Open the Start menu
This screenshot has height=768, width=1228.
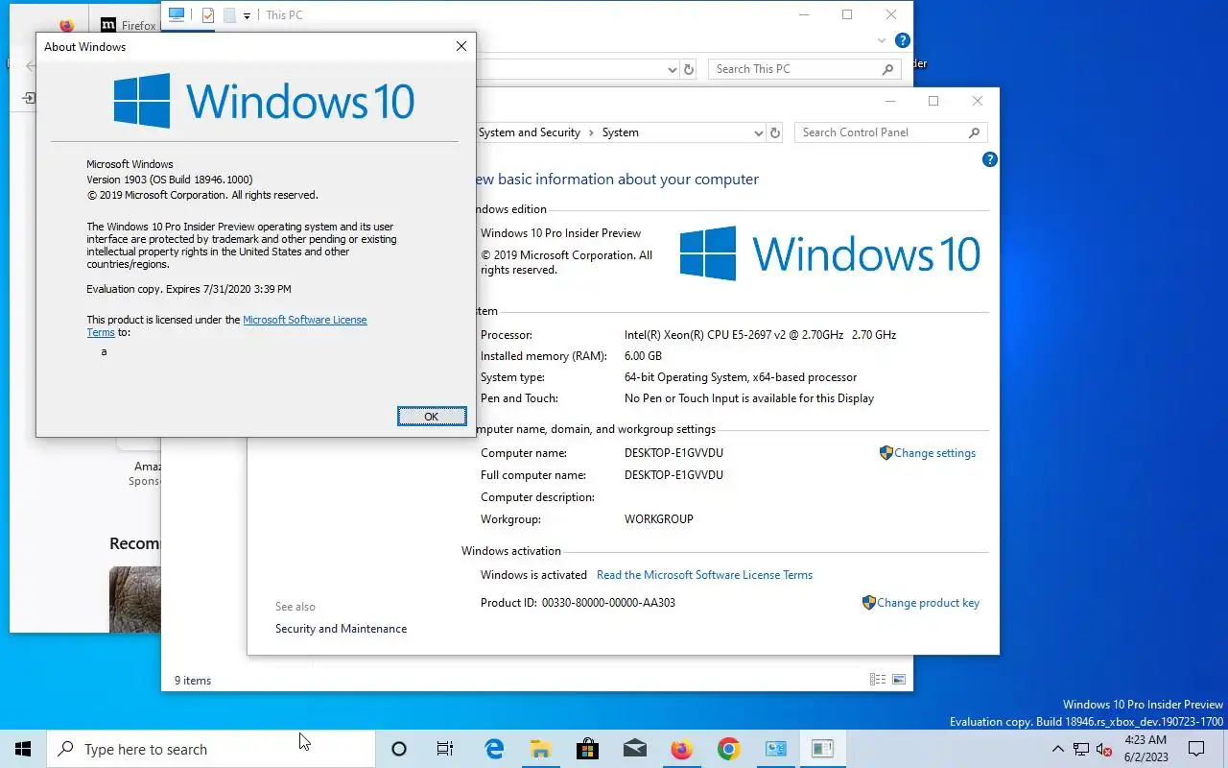[x=23, y=749]
